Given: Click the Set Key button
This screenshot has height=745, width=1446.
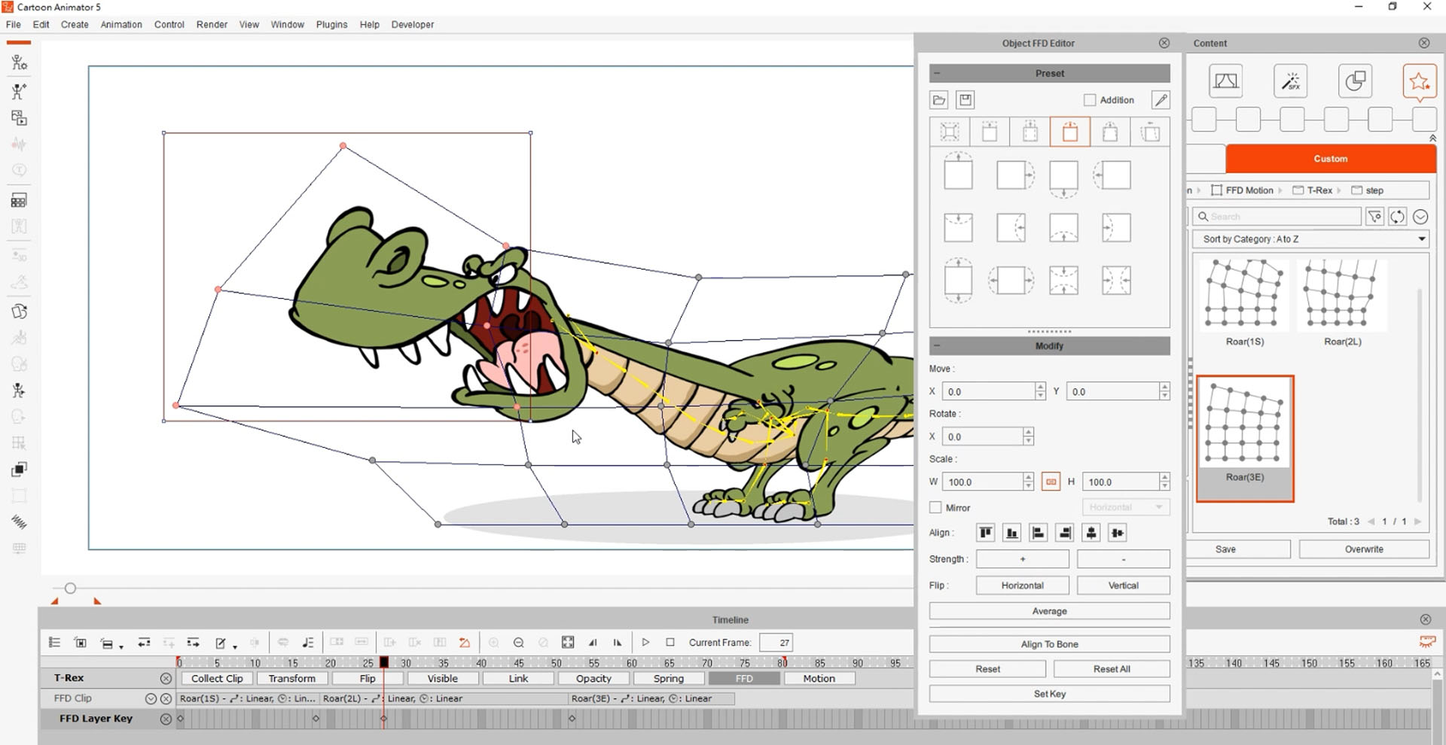Looking at the screenshot, I should 1049,694.
